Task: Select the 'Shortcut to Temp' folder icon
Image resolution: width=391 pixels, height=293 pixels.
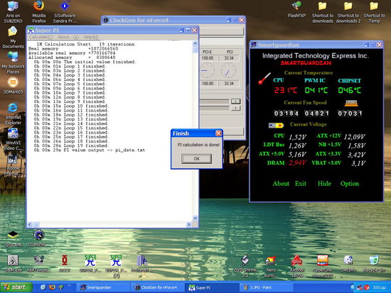Action: point(374,12)
